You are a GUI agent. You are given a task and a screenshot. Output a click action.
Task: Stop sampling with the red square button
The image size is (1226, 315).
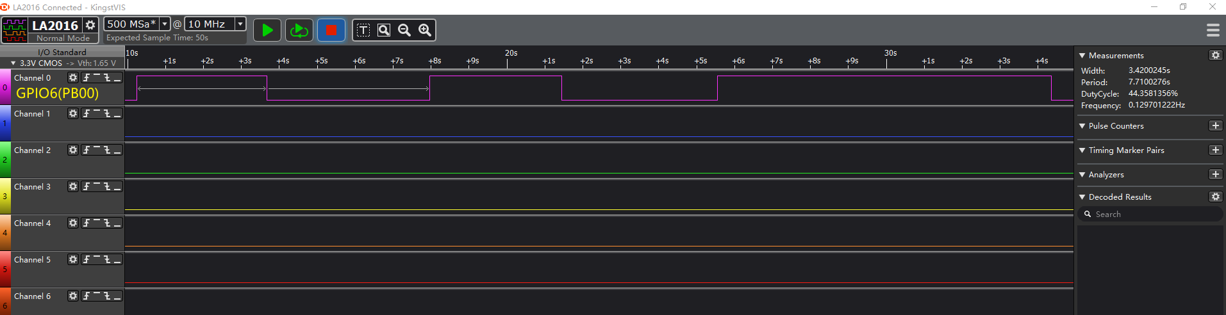tap(331, 30)
